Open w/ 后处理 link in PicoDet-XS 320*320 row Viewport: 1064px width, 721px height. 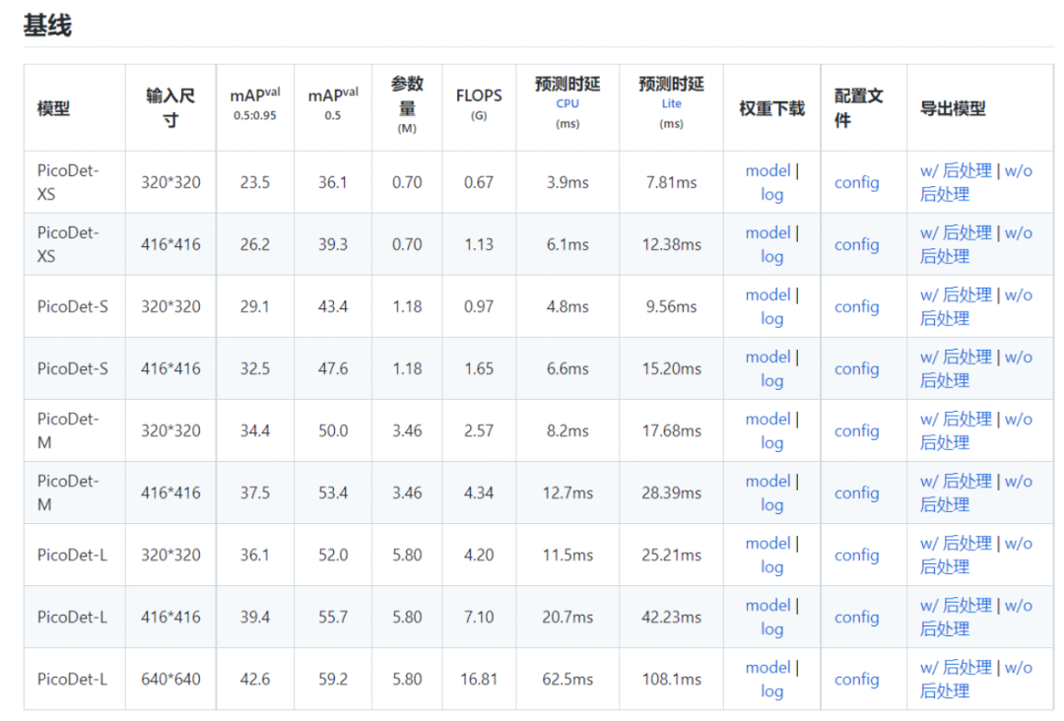(x=956, y=170)
